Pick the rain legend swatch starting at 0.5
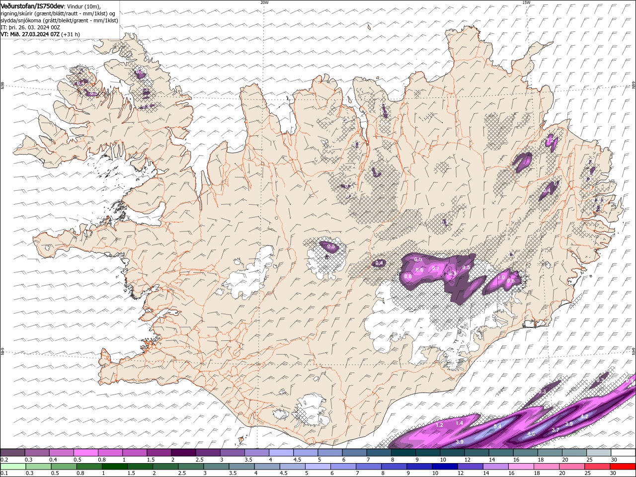Viewport: 636px width, 477px height. pos(64,466)
